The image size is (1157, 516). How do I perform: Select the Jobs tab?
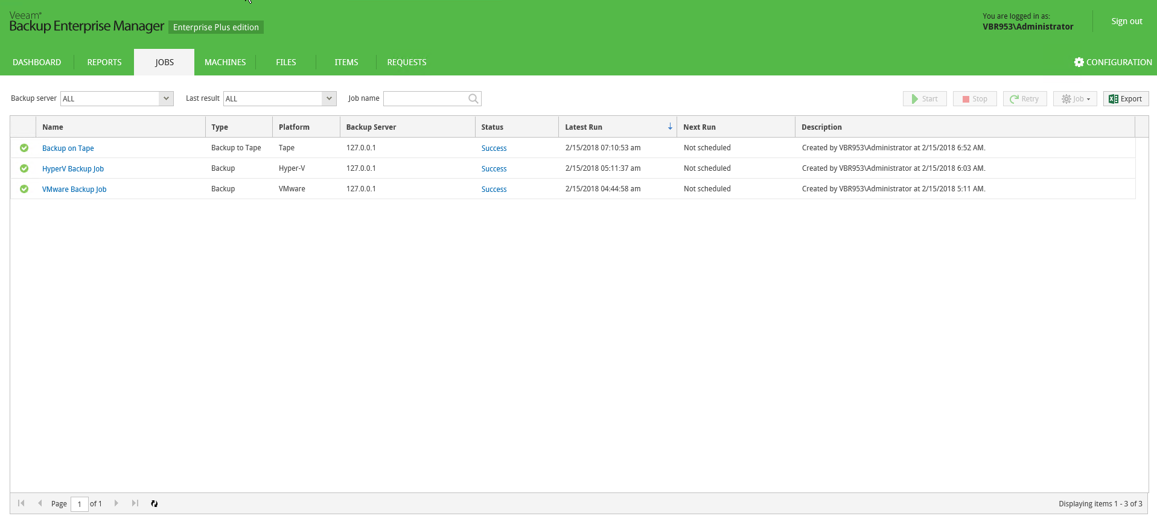[164, 62]
